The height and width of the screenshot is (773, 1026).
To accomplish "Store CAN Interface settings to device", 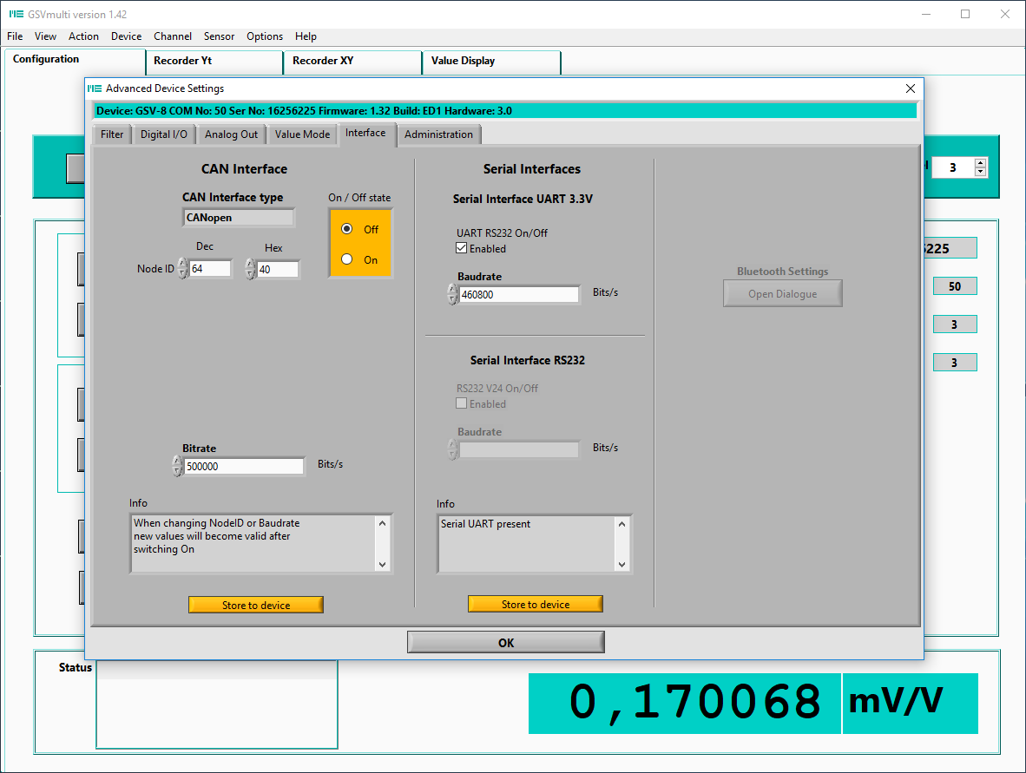I will [x=256, y=605].
